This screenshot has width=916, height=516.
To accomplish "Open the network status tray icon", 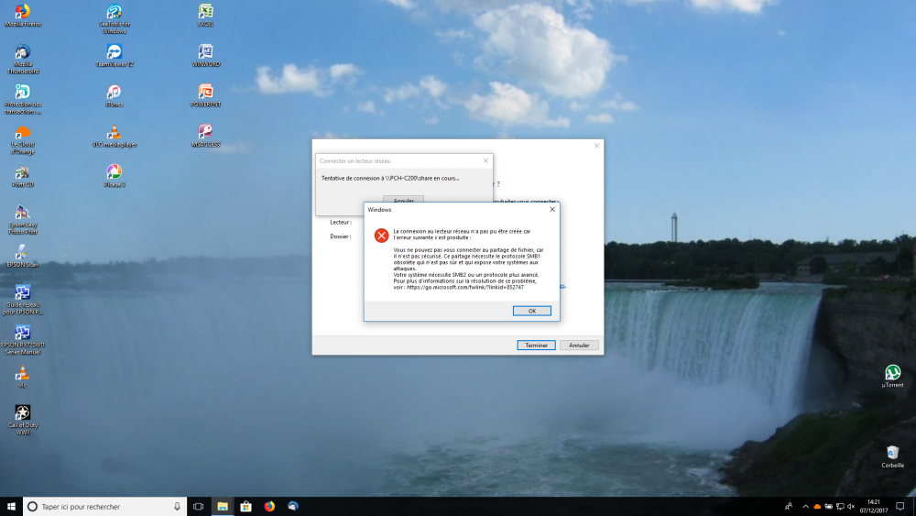I will (840, 507).
